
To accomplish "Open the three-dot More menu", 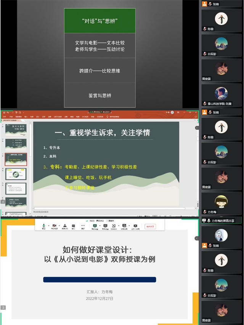I will click(x=83, y=226).
